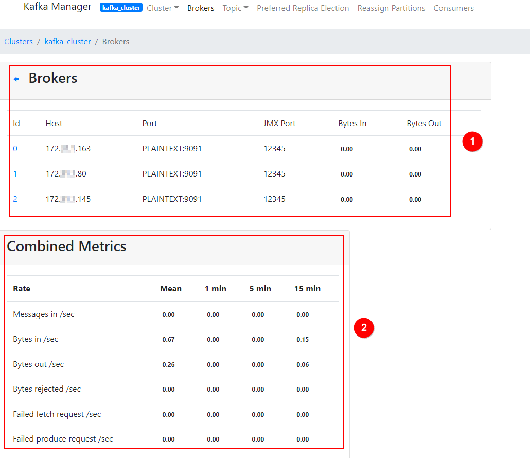Image resolution: width=530 pixels, height=458 pixels.
Task: Select the Messages in /sec row label
Action: [x=44, y=314]
